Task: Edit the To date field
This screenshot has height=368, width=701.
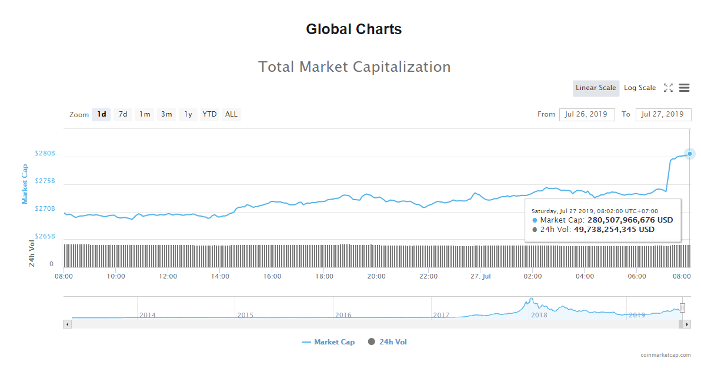Action: click(x=663, y=115)
